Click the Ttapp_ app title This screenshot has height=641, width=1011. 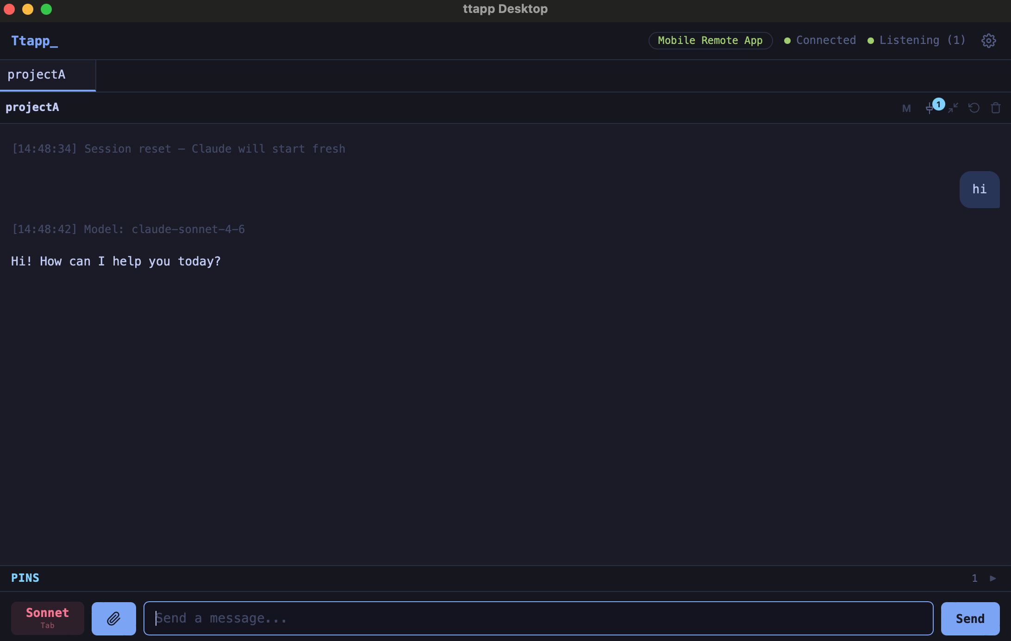click(34, 41)
